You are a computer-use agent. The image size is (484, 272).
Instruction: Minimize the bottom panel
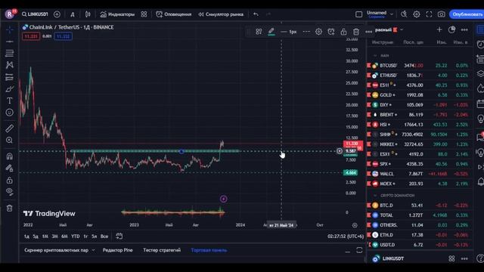click(x=348, y=252)
